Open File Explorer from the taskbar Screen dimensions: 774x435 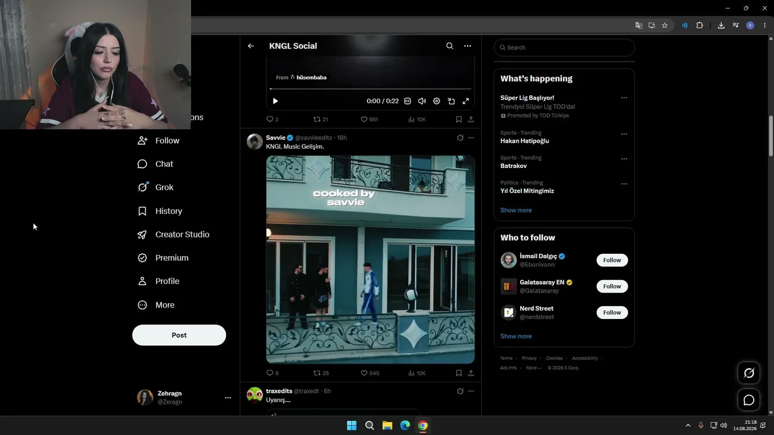(387, 425)
